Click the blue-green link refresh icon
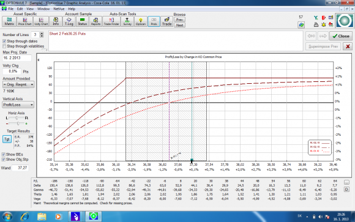Image resolution: width=355 pixels, height=222 pixels. point(301,24)
